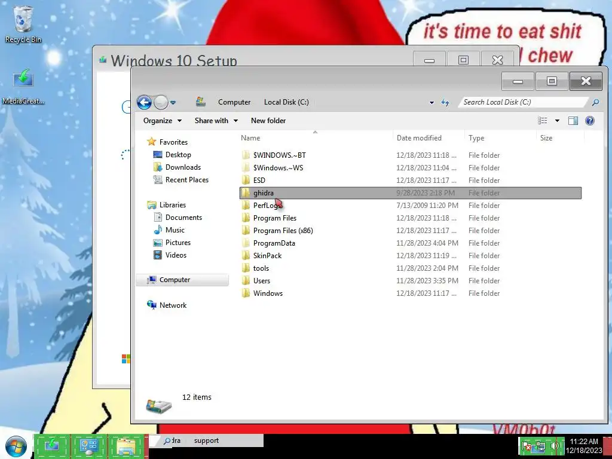Click the forward navigation arrow in Explorer
The width and height of the screenshot is (612, 459).
click(161, 103)
